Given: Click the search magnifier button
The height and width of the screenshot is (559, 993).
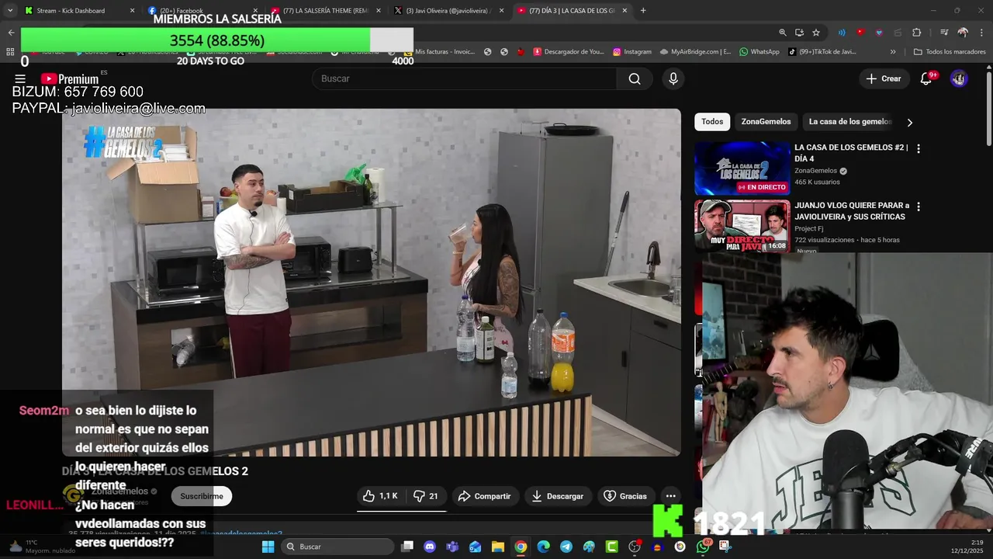Looking at the screenshot, I should point(635,78).
